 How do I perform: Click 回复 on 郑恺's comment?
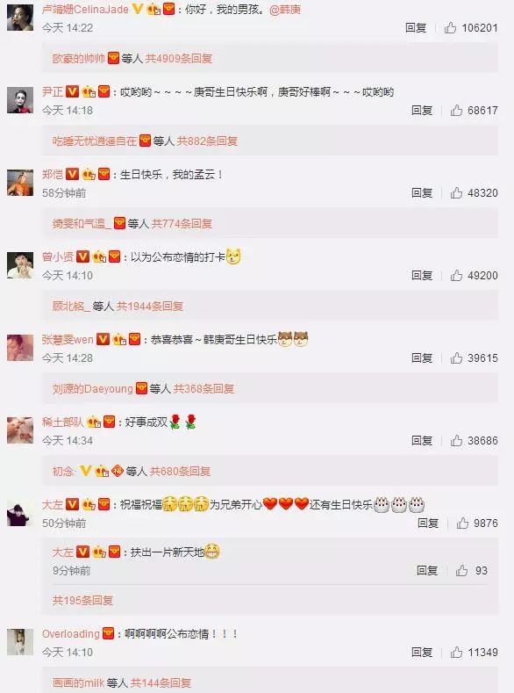421,192
